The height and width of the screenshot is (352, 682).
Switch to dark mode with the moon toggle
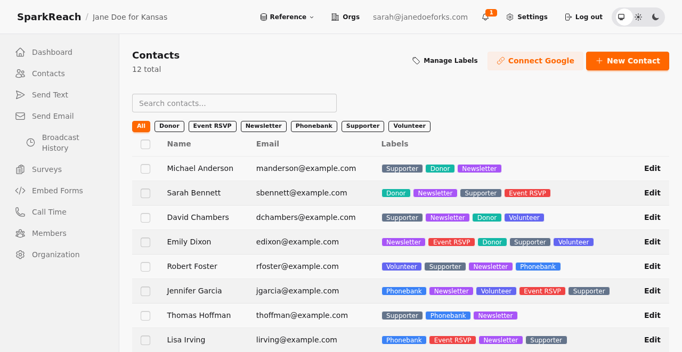click(655, 17)
